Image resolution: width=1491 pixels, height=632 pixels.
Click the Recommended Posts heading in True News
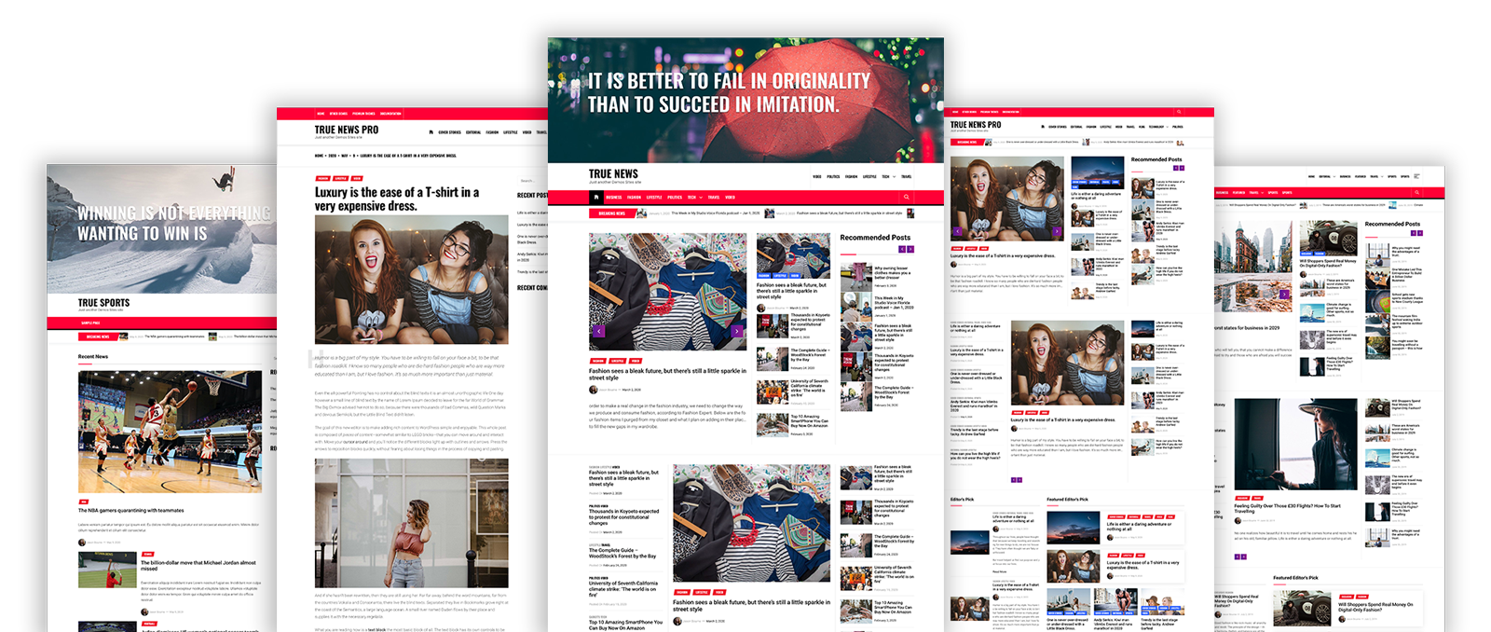[x=875, y=238]
